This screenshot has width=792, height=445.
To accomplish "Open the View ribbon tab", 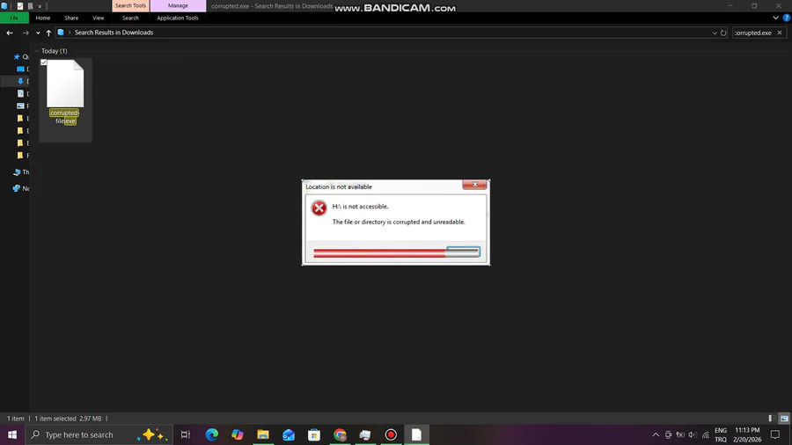I will pos(98,18).
